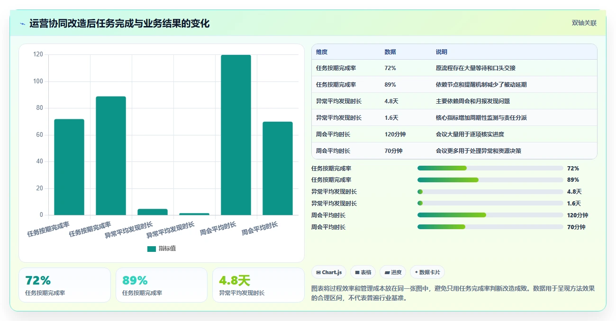Viewport: 616px width, 321px height.
Task: Open the 89% 任务按期完成率 summary card
Action: (162, 285)
